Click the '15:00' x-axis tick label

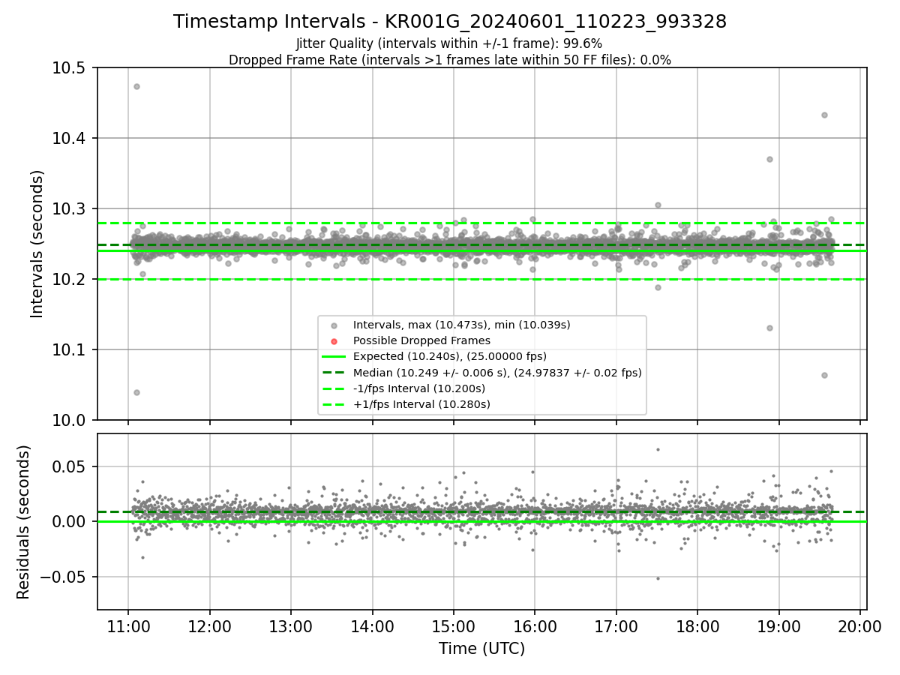click(x=453, y=626)
